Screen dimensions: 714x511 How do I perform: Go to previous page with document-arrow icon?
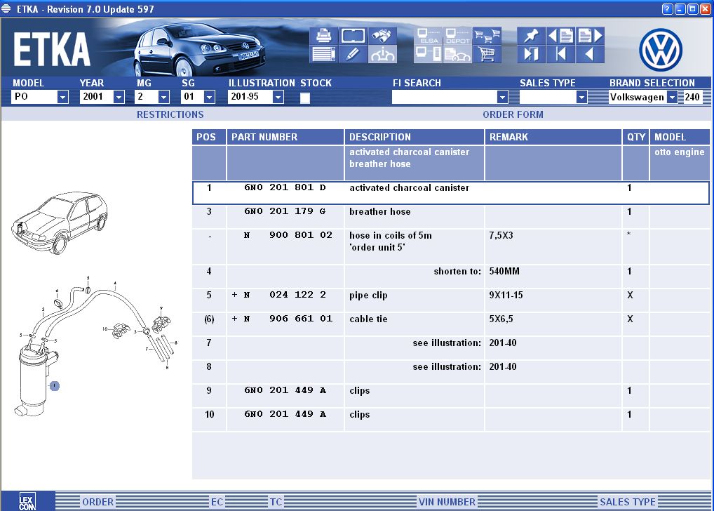[x=560, y=36]
